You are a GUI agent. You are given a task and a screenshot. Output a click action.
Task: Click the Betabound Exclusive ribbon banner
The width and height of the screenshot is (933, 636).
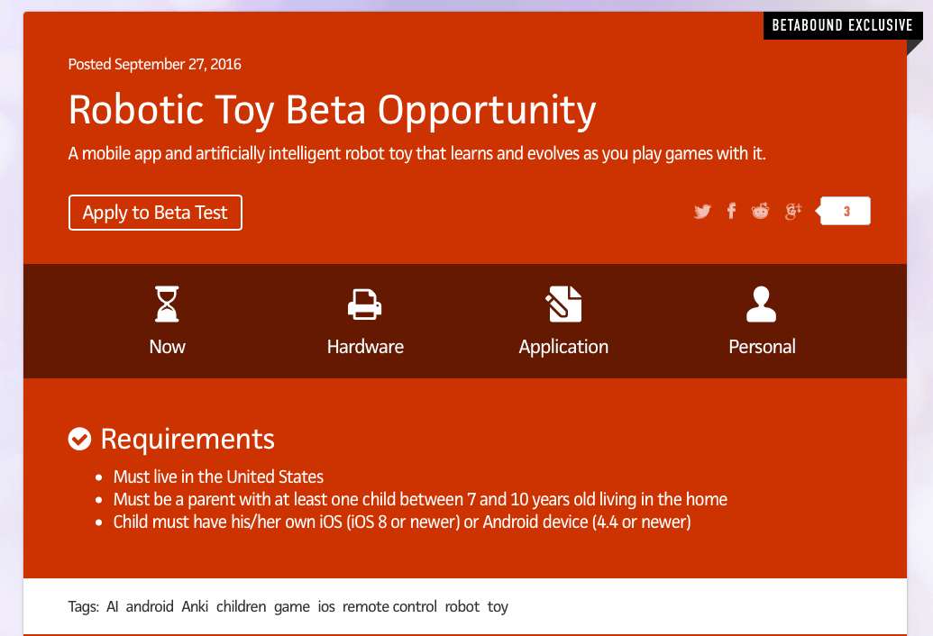click(x=843, y=25)
